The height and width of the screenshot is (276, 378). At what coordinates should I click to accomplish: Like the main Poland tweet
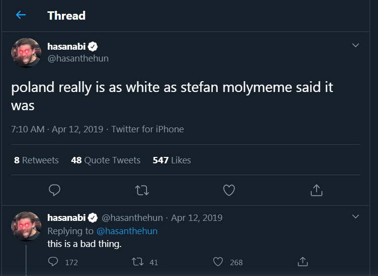(x=229, y=190)
